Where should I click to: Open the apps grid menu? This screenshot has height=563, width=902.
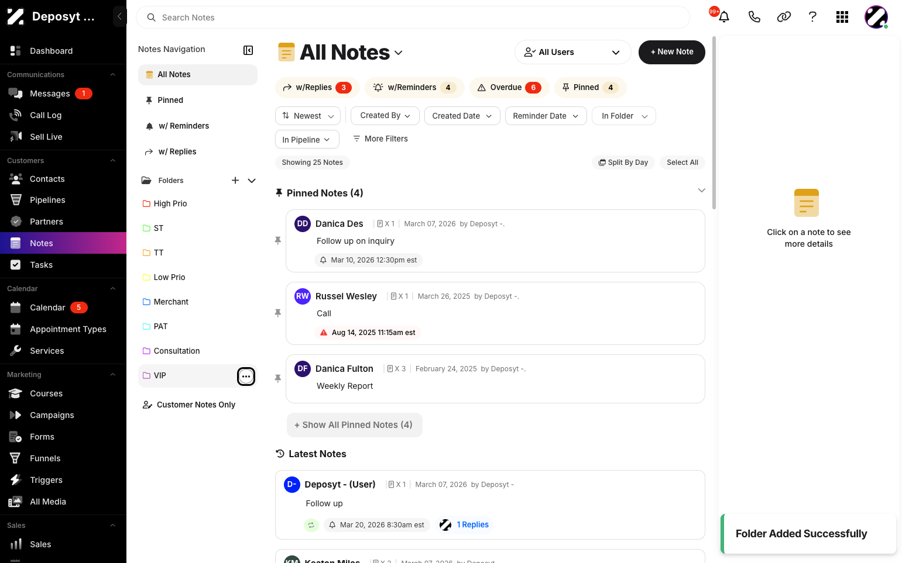pos(842,17)
